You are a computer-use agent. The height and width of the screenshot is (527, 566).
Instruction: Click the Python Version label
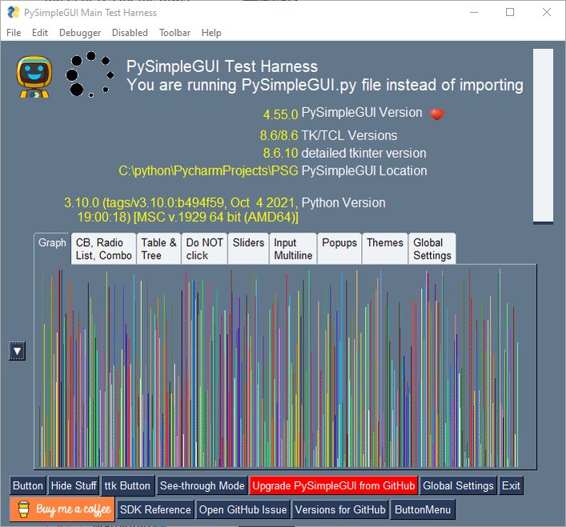pos(343,203)
